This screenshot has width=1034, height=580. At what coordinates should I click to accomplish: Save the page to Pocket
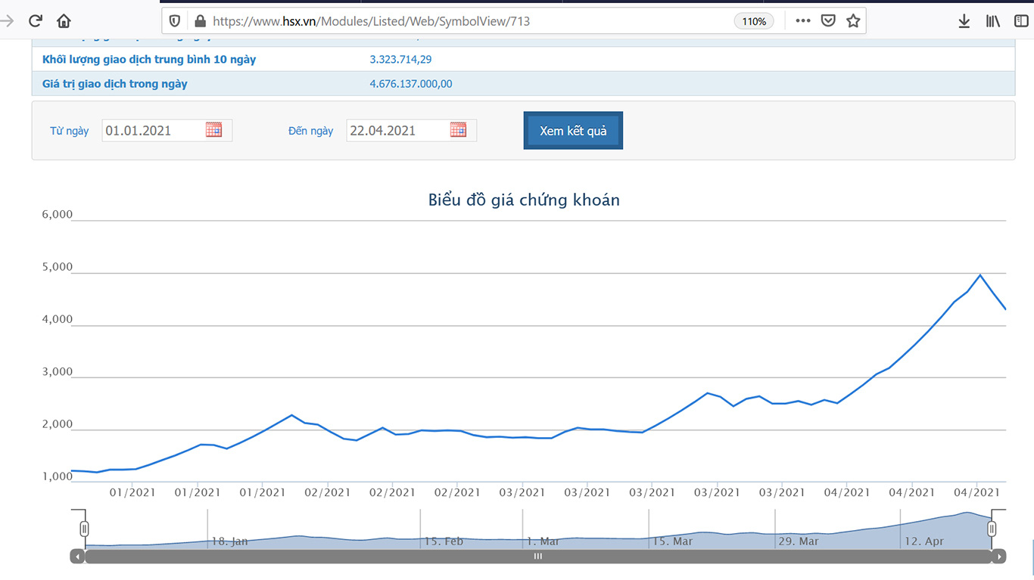pos(828,21)
